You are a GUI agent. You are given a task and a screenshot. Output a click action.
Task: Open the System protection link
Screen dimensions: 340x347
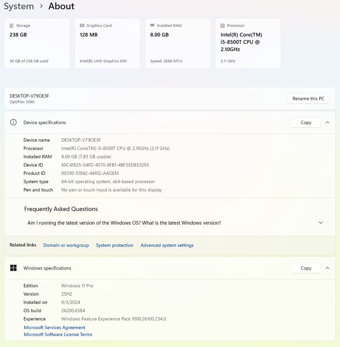(x=114, y=245)
